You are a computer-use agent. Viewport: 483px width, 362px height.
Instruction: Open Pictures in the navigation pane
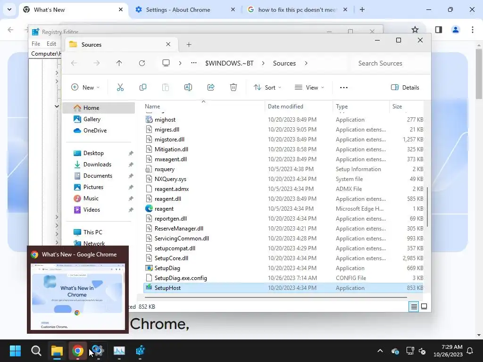(x=99, y=187)
